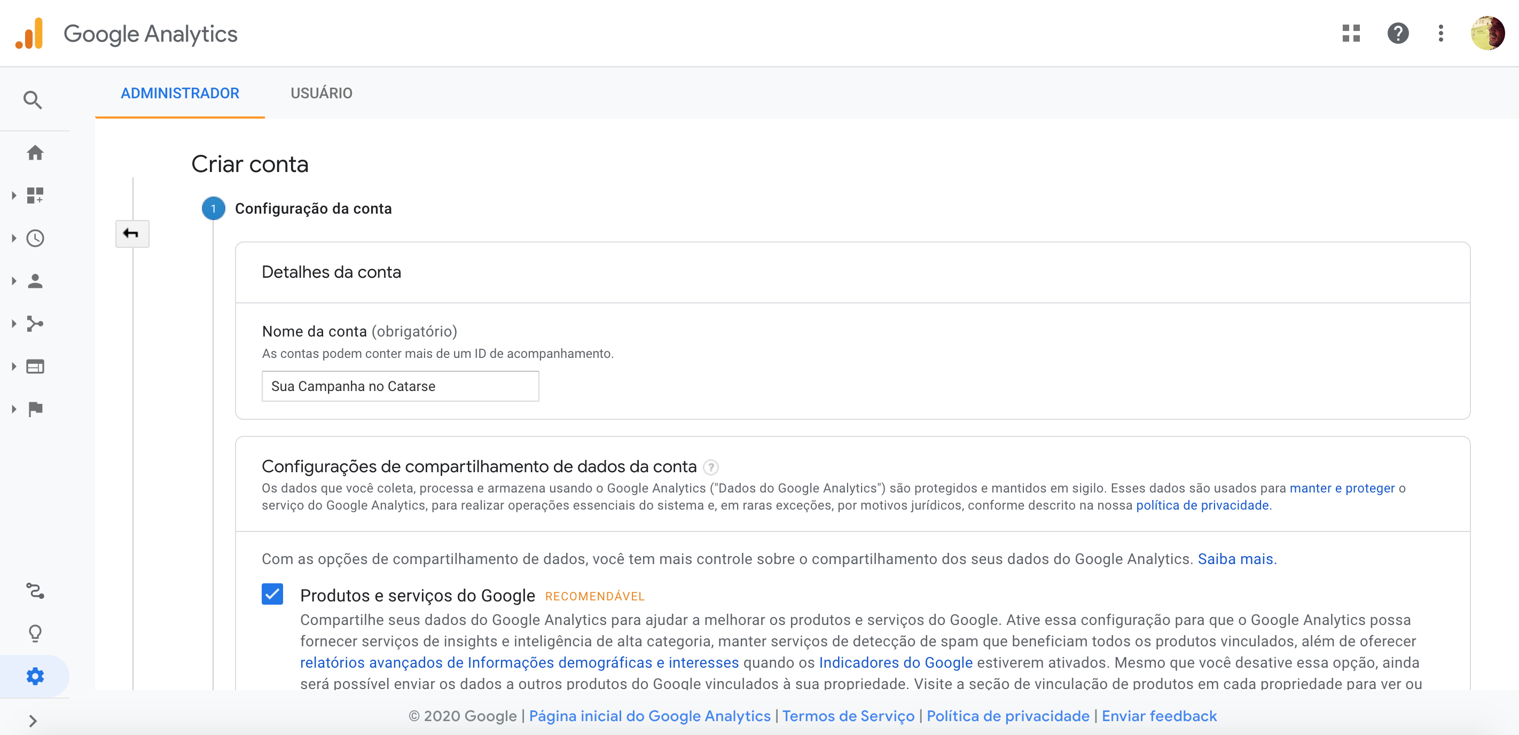Expand the Conversions section arrow
The image size is (1519, 735).
pyautogui.click(x=14, y=409)
